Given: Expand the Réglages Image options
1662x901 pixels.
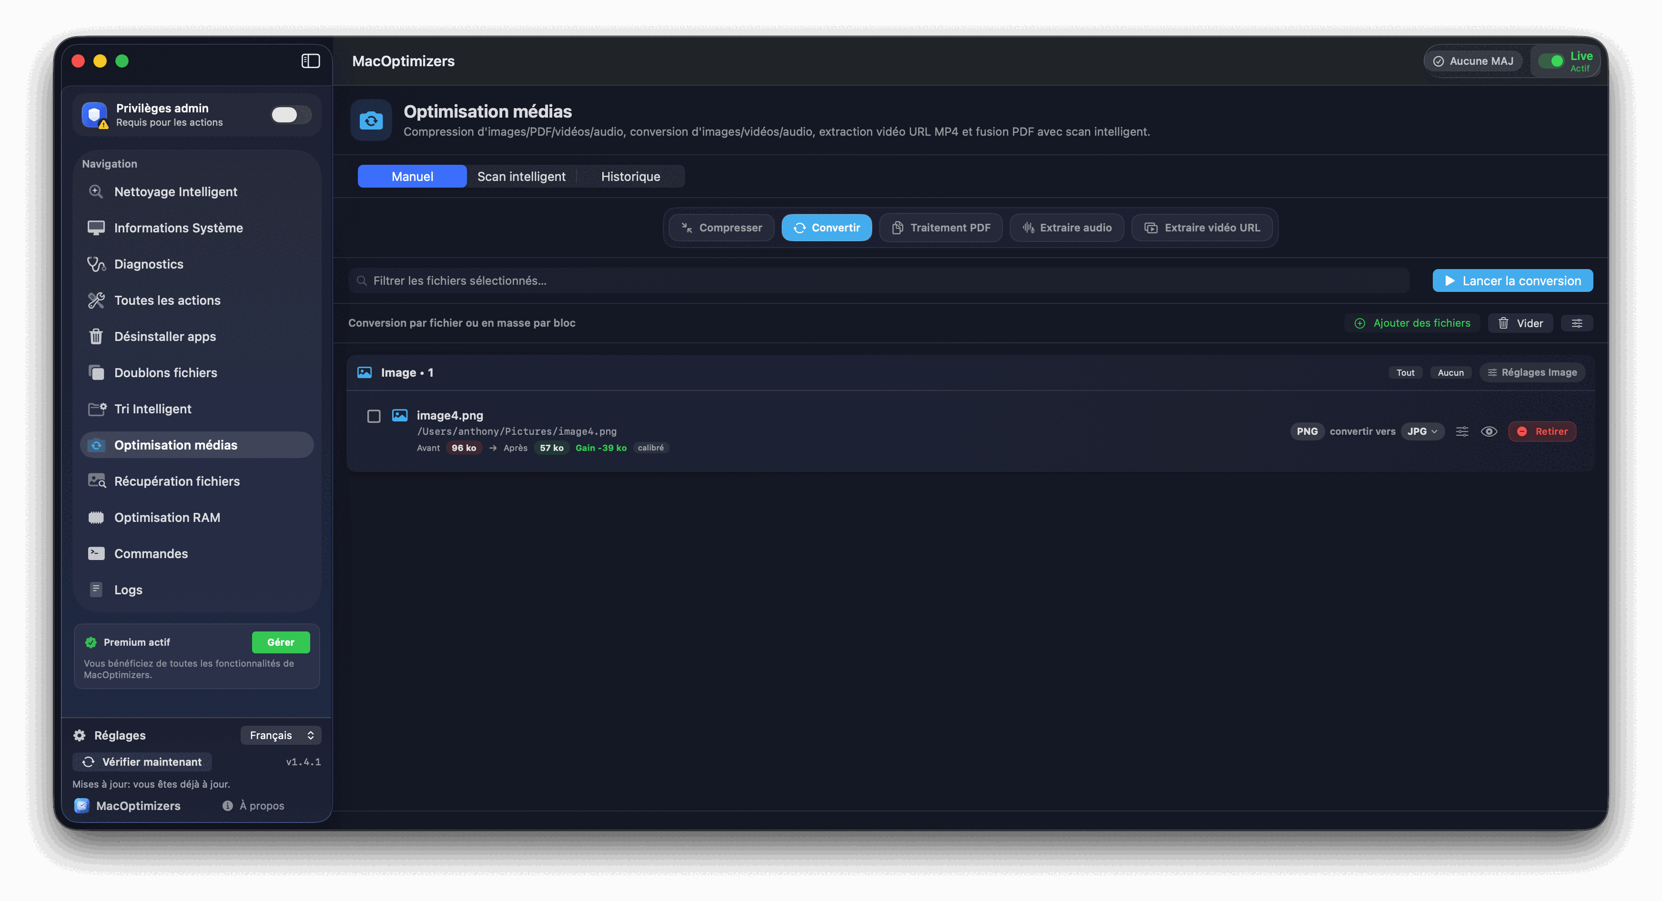Looking at the screenshot, I should click(1531, 372).
